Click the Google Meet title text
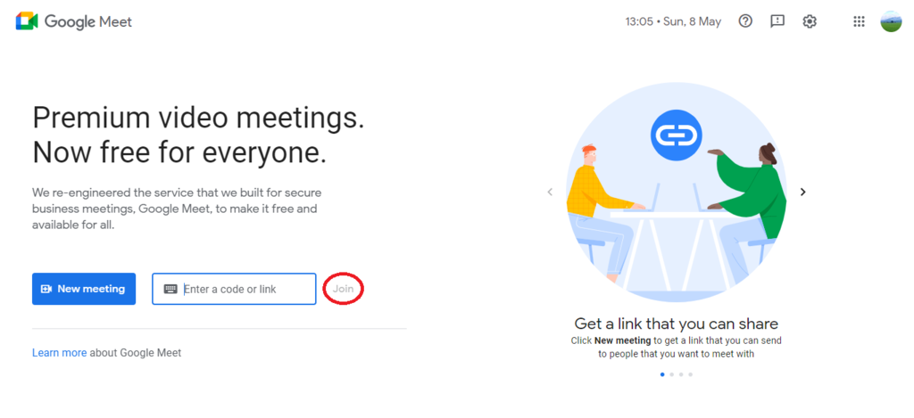This screenshot has width=914, height=418. click(88, 21)
